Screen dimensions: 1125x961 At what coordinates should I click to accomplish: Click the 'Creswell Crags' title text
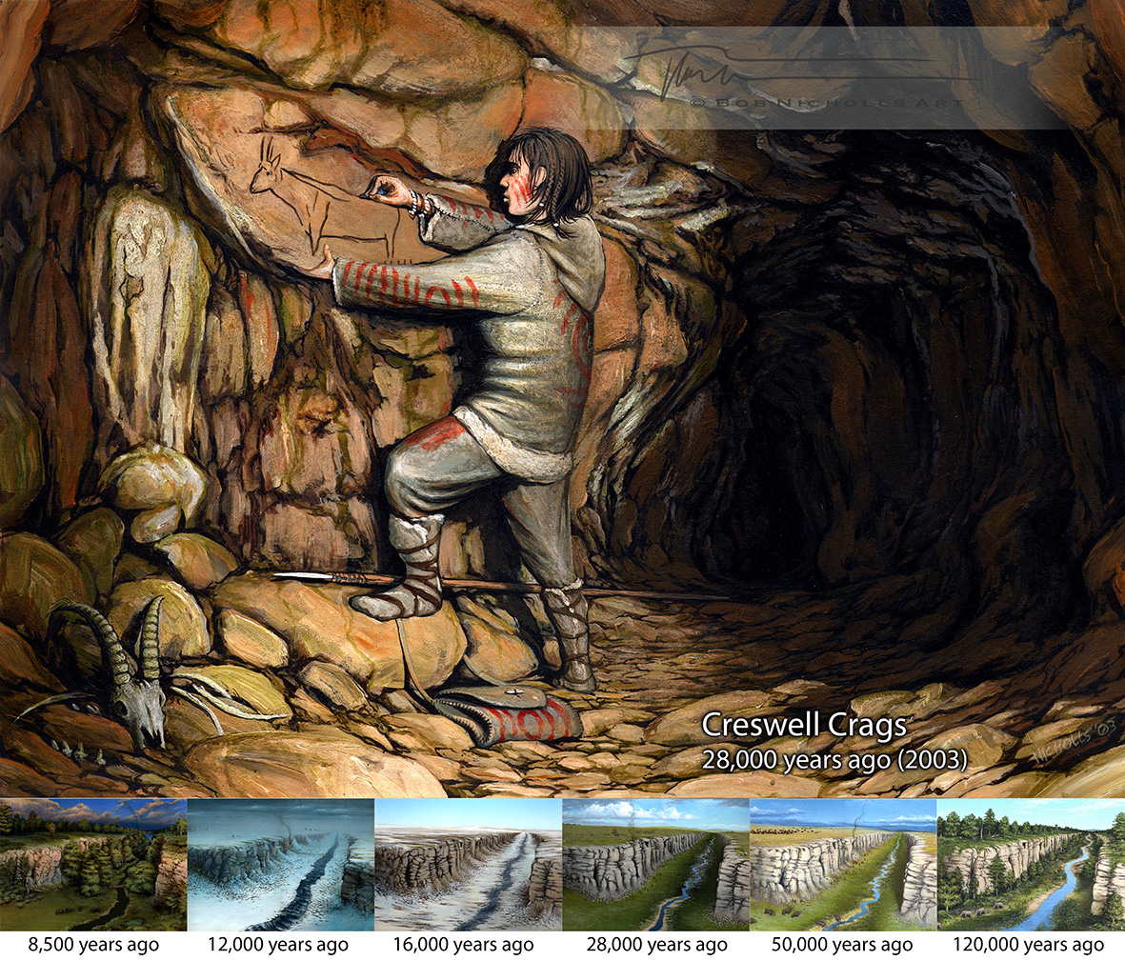click(804, 725)
